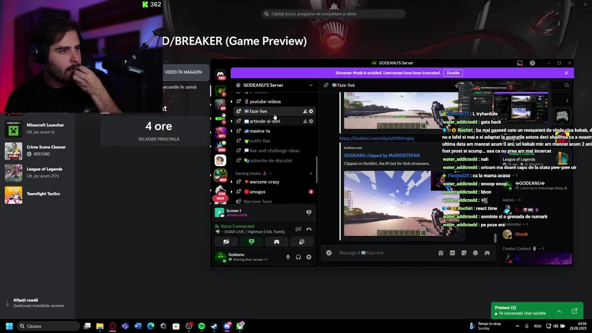
Task: Open the Discord server with 291 badge
Action: click(x=220, y=132)
